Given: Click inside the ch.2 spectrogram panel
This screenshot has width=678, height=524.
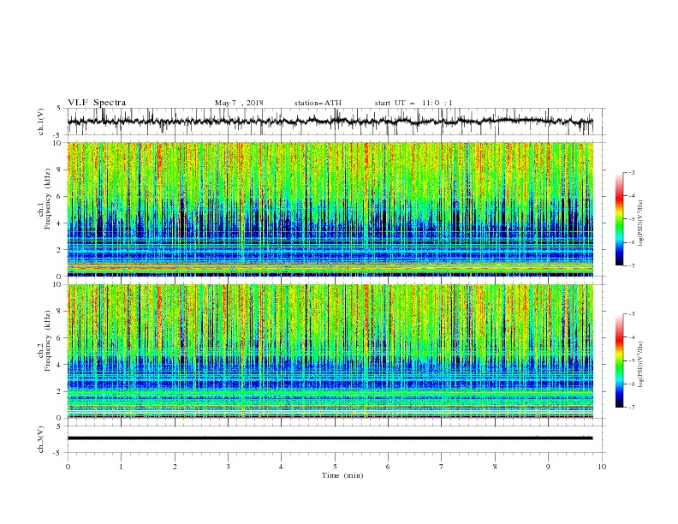Looking at the screenshot, I should coord(330,351).
